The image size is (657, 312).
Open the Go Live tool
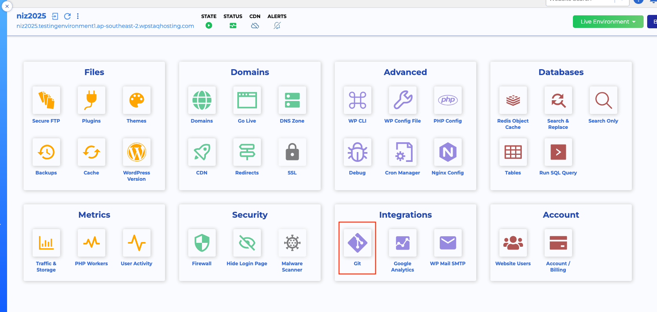[x=247, y=100]
